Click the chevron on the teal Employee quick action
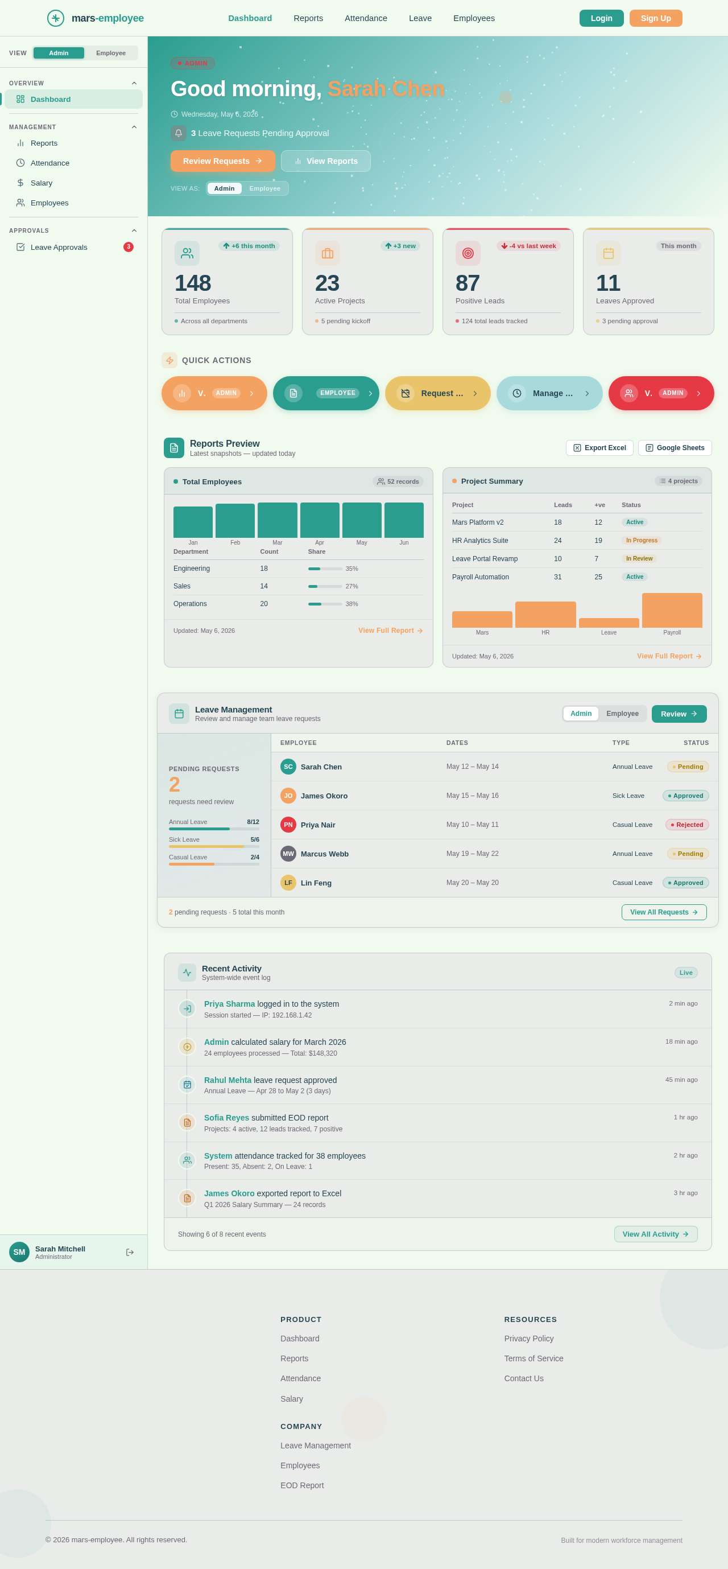Viewport: 728px width, 1569px height. point(370,393)
